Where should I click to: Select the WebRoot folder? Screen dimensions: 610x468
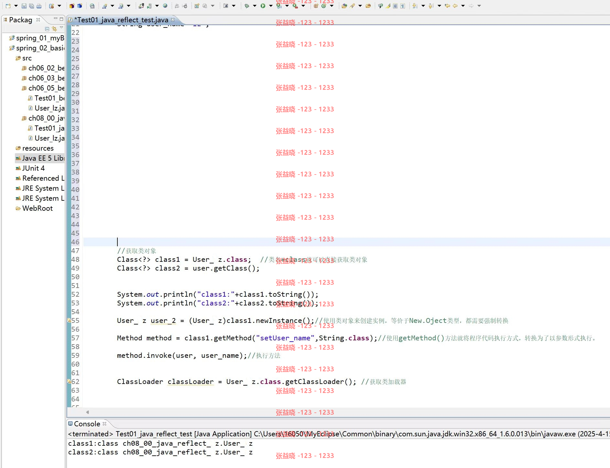(34, 208)
